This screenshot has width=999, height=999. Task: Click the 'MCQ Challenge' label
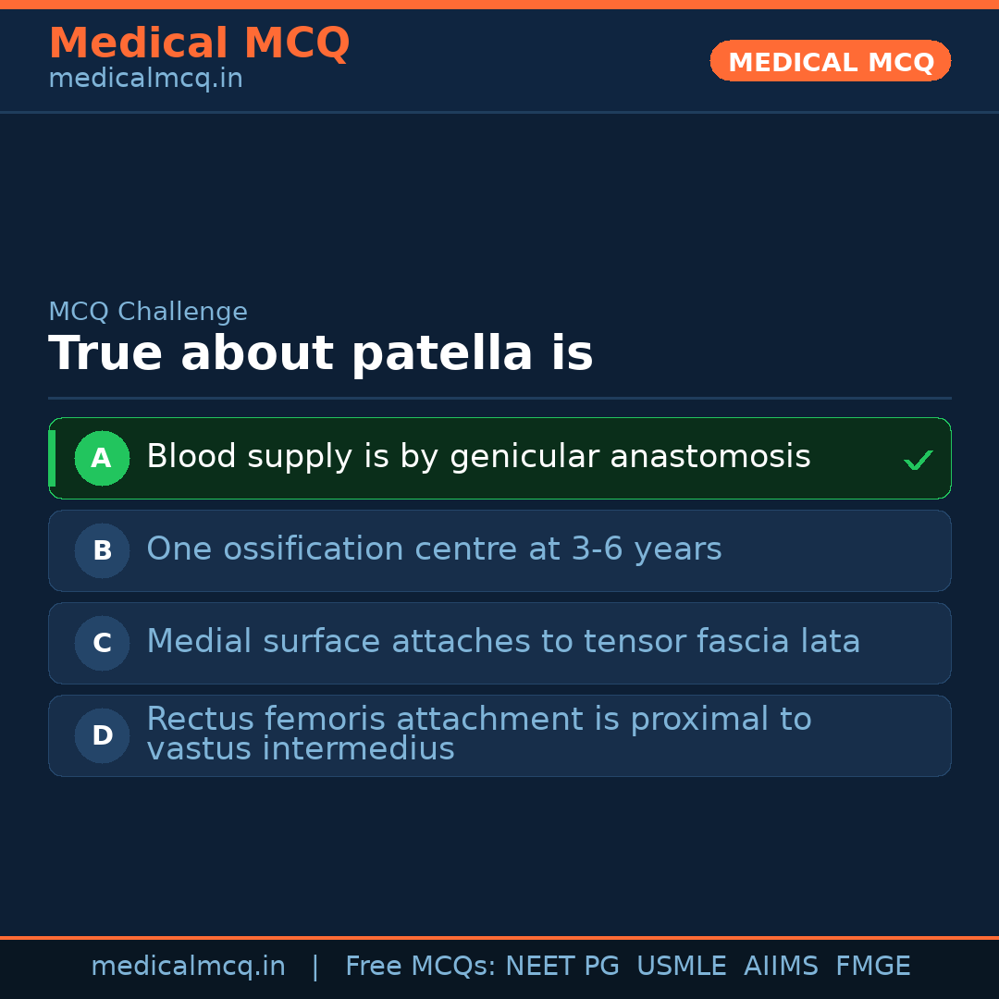[x=148, y=312]
